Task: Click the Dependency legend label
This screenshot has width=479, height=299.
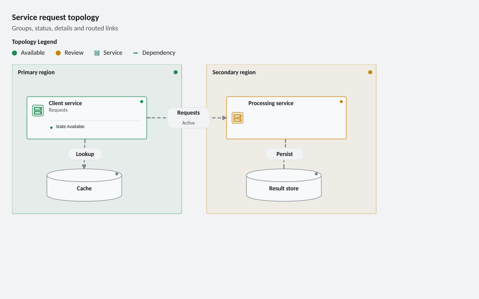Action: [159, 53]
